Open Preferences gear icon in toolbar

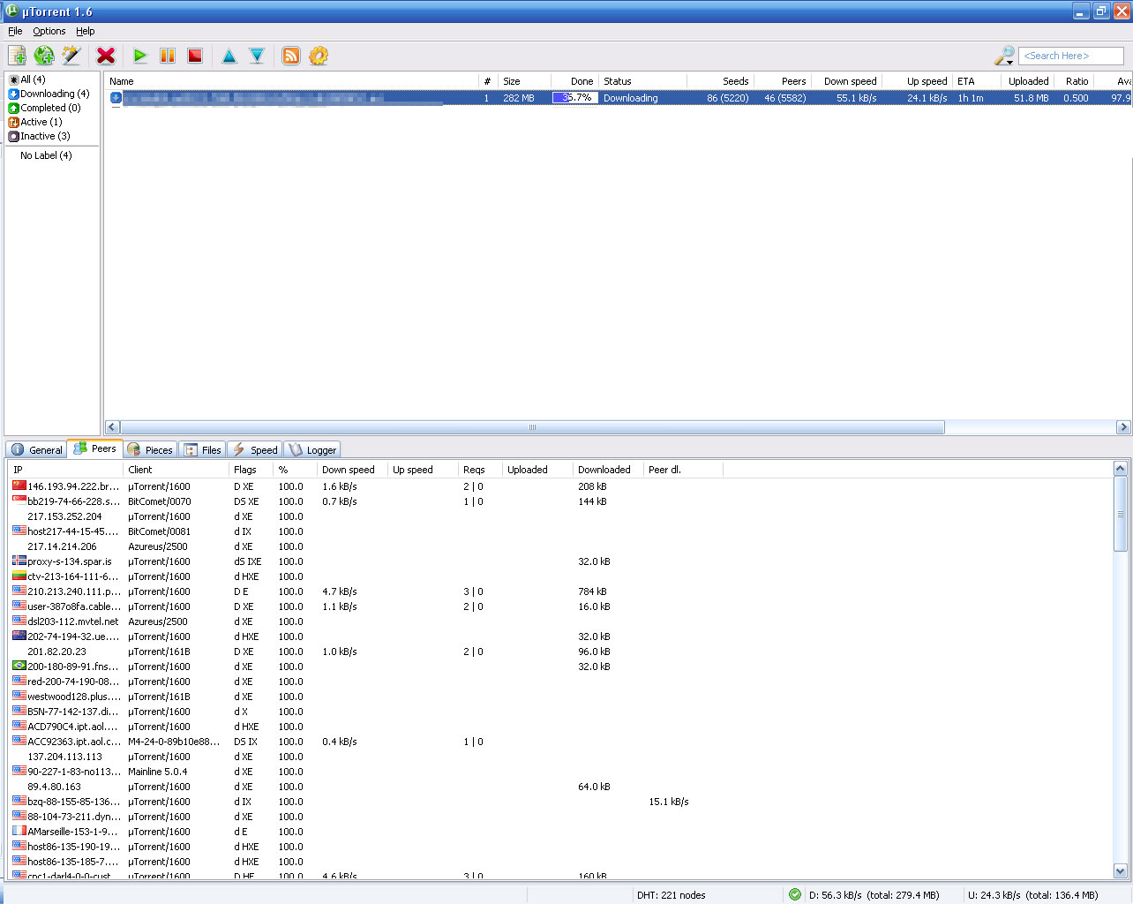(x=319, y=56)
